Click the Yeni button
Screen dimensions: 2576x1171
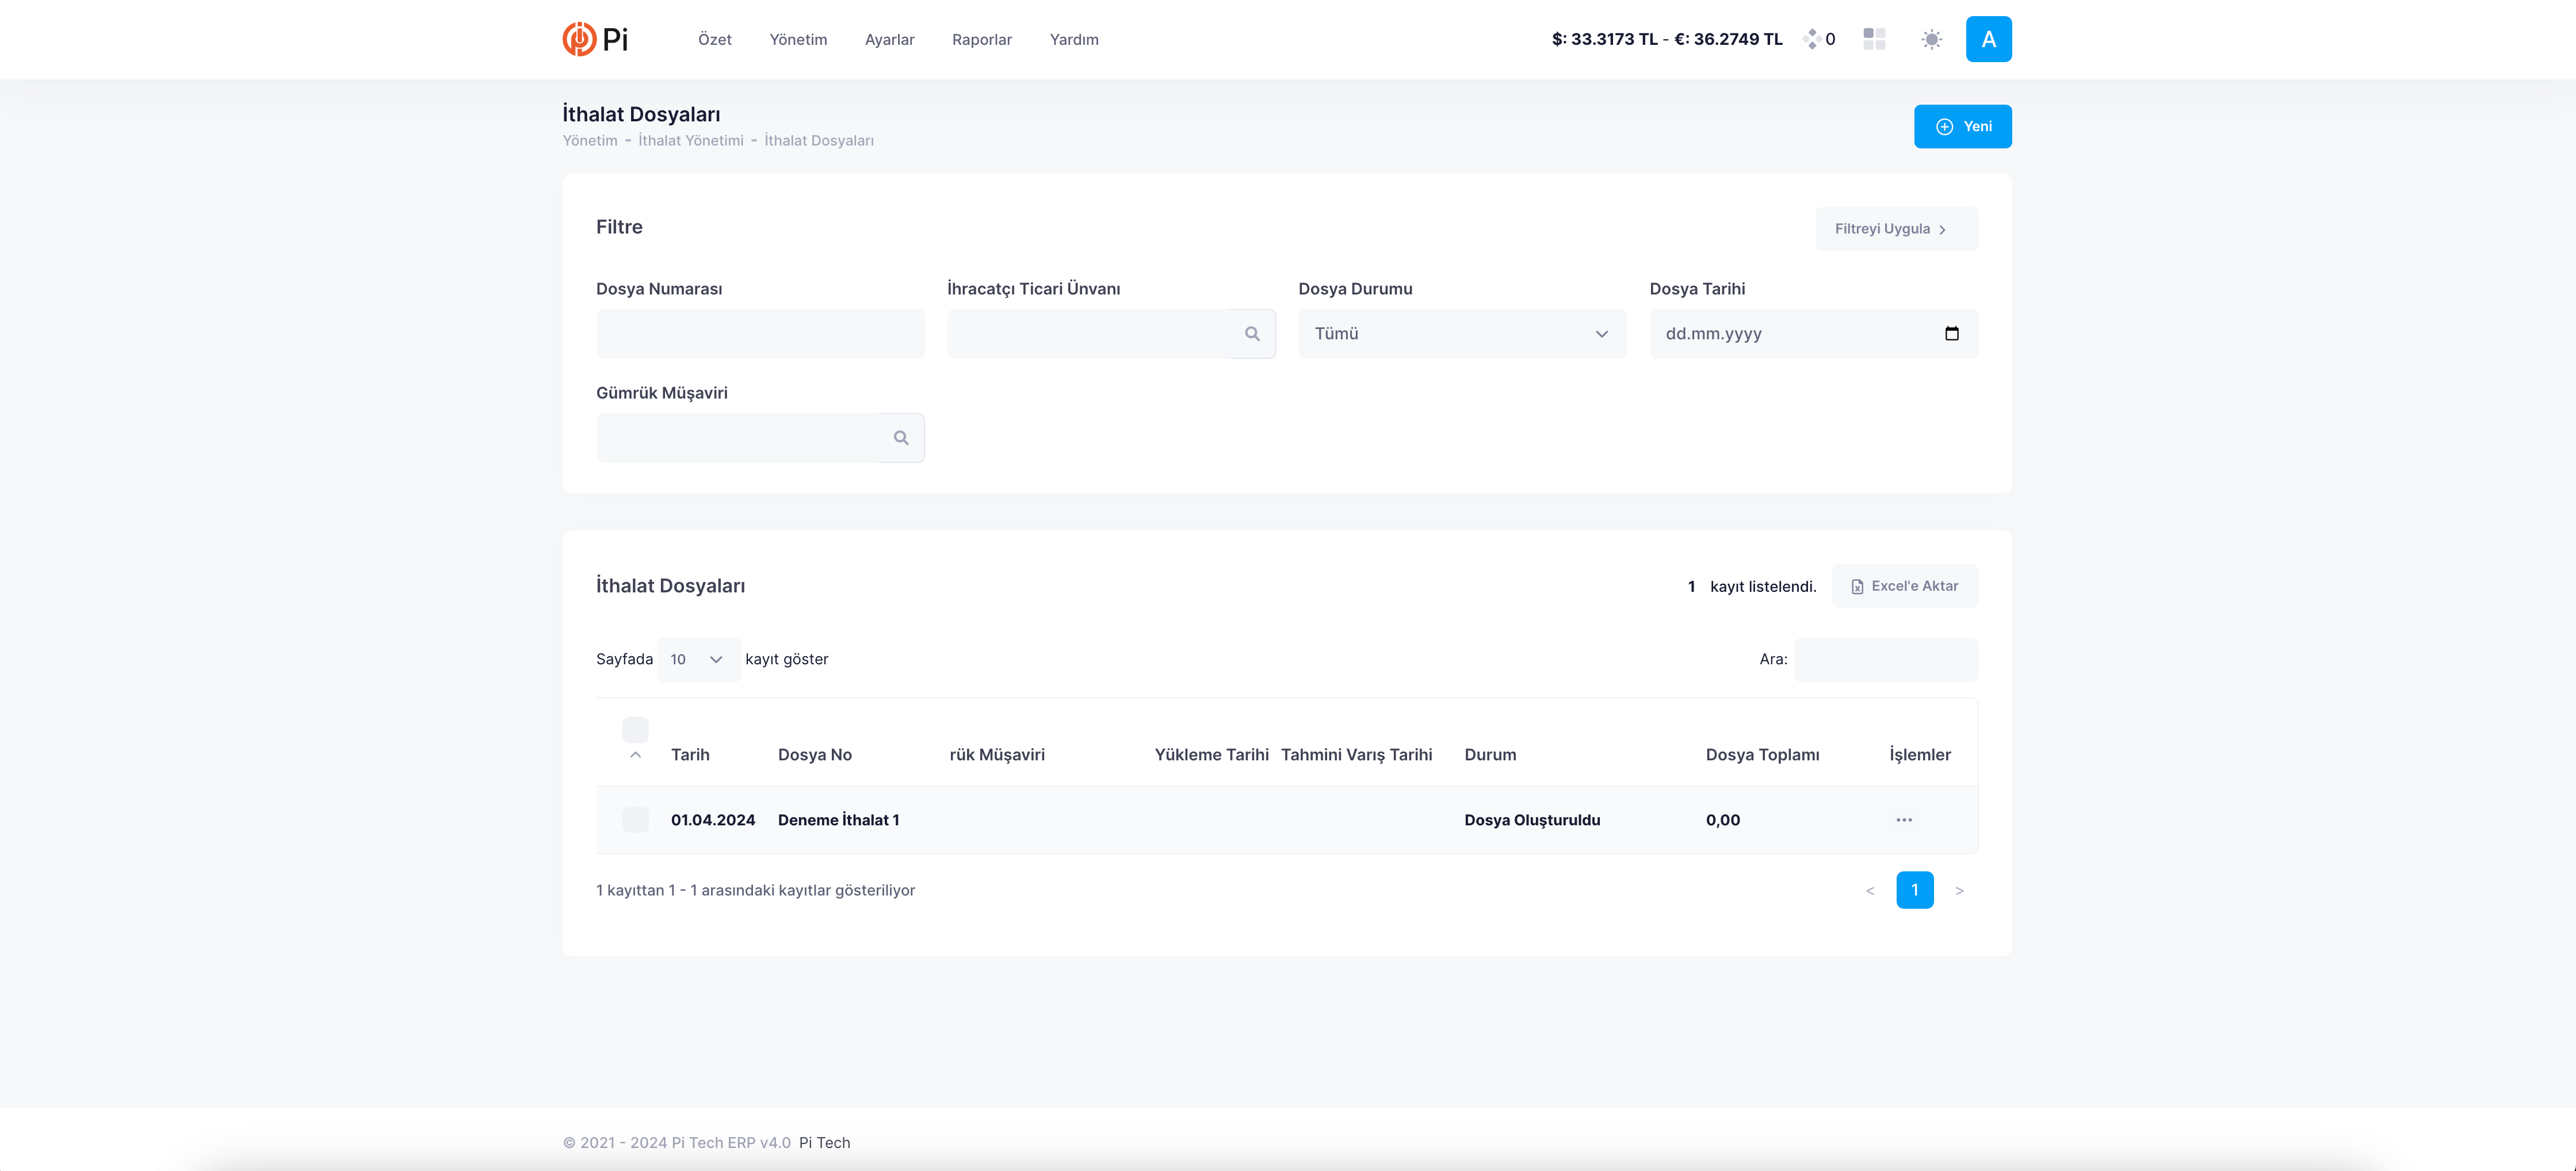coord(1962,127)
